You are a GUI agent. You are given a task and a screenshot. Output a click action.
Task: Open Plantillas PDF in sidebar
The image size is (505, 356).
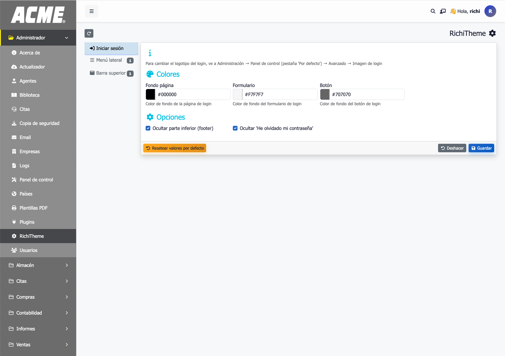(33, 208)
